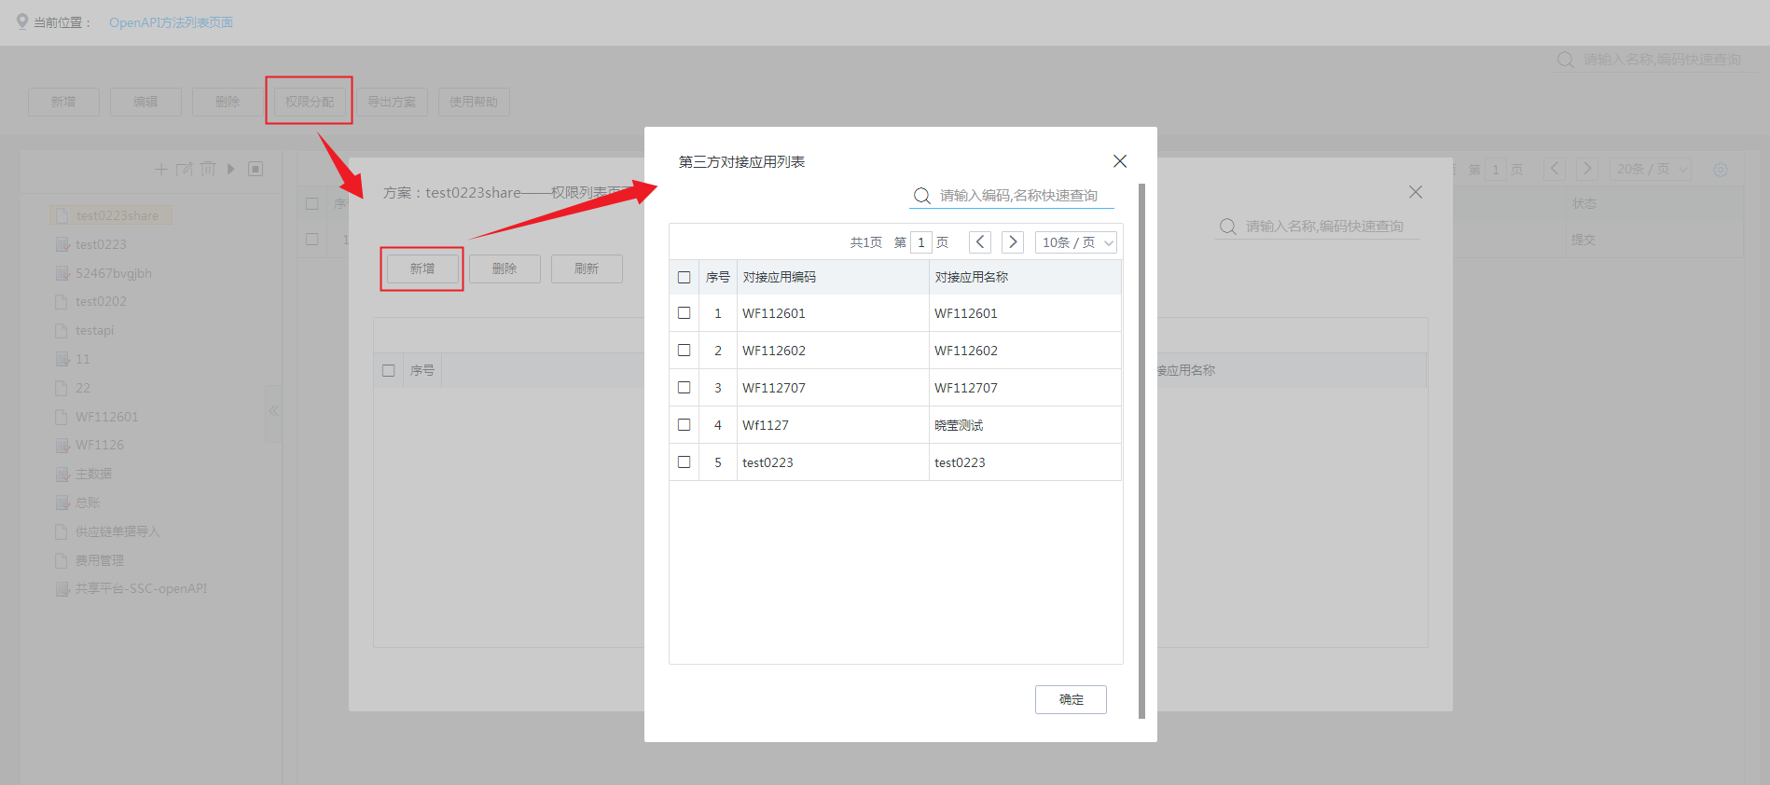This screenshot has width=1770, height=785.
Task: Click the delete trash icon above the tree
Action: (208, 169)
